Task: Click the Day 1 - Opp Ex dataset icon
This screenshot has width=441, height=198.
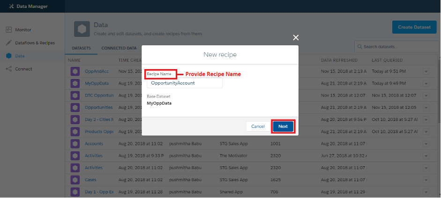Action: pyautogui.click(x=75, y=192)
